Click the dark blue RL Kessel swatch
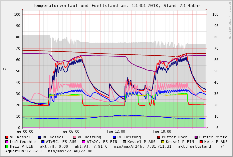Viewport: 233px width, 157px height. pos(40,137)
